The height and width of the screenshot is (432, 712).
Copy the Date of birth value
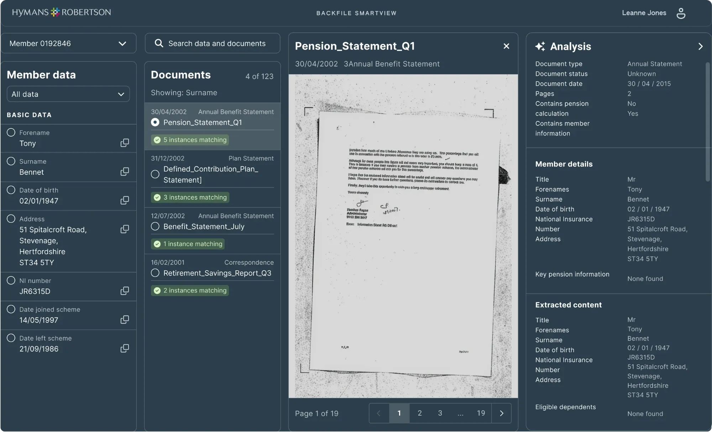pos(125,200)
